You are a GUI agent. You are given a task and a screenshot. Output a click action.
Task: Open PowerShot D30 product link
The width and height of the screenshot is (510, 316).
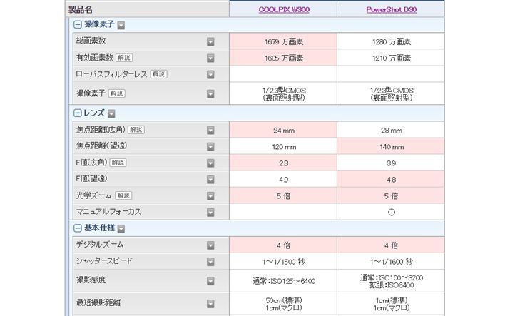(x=392, y=9)
